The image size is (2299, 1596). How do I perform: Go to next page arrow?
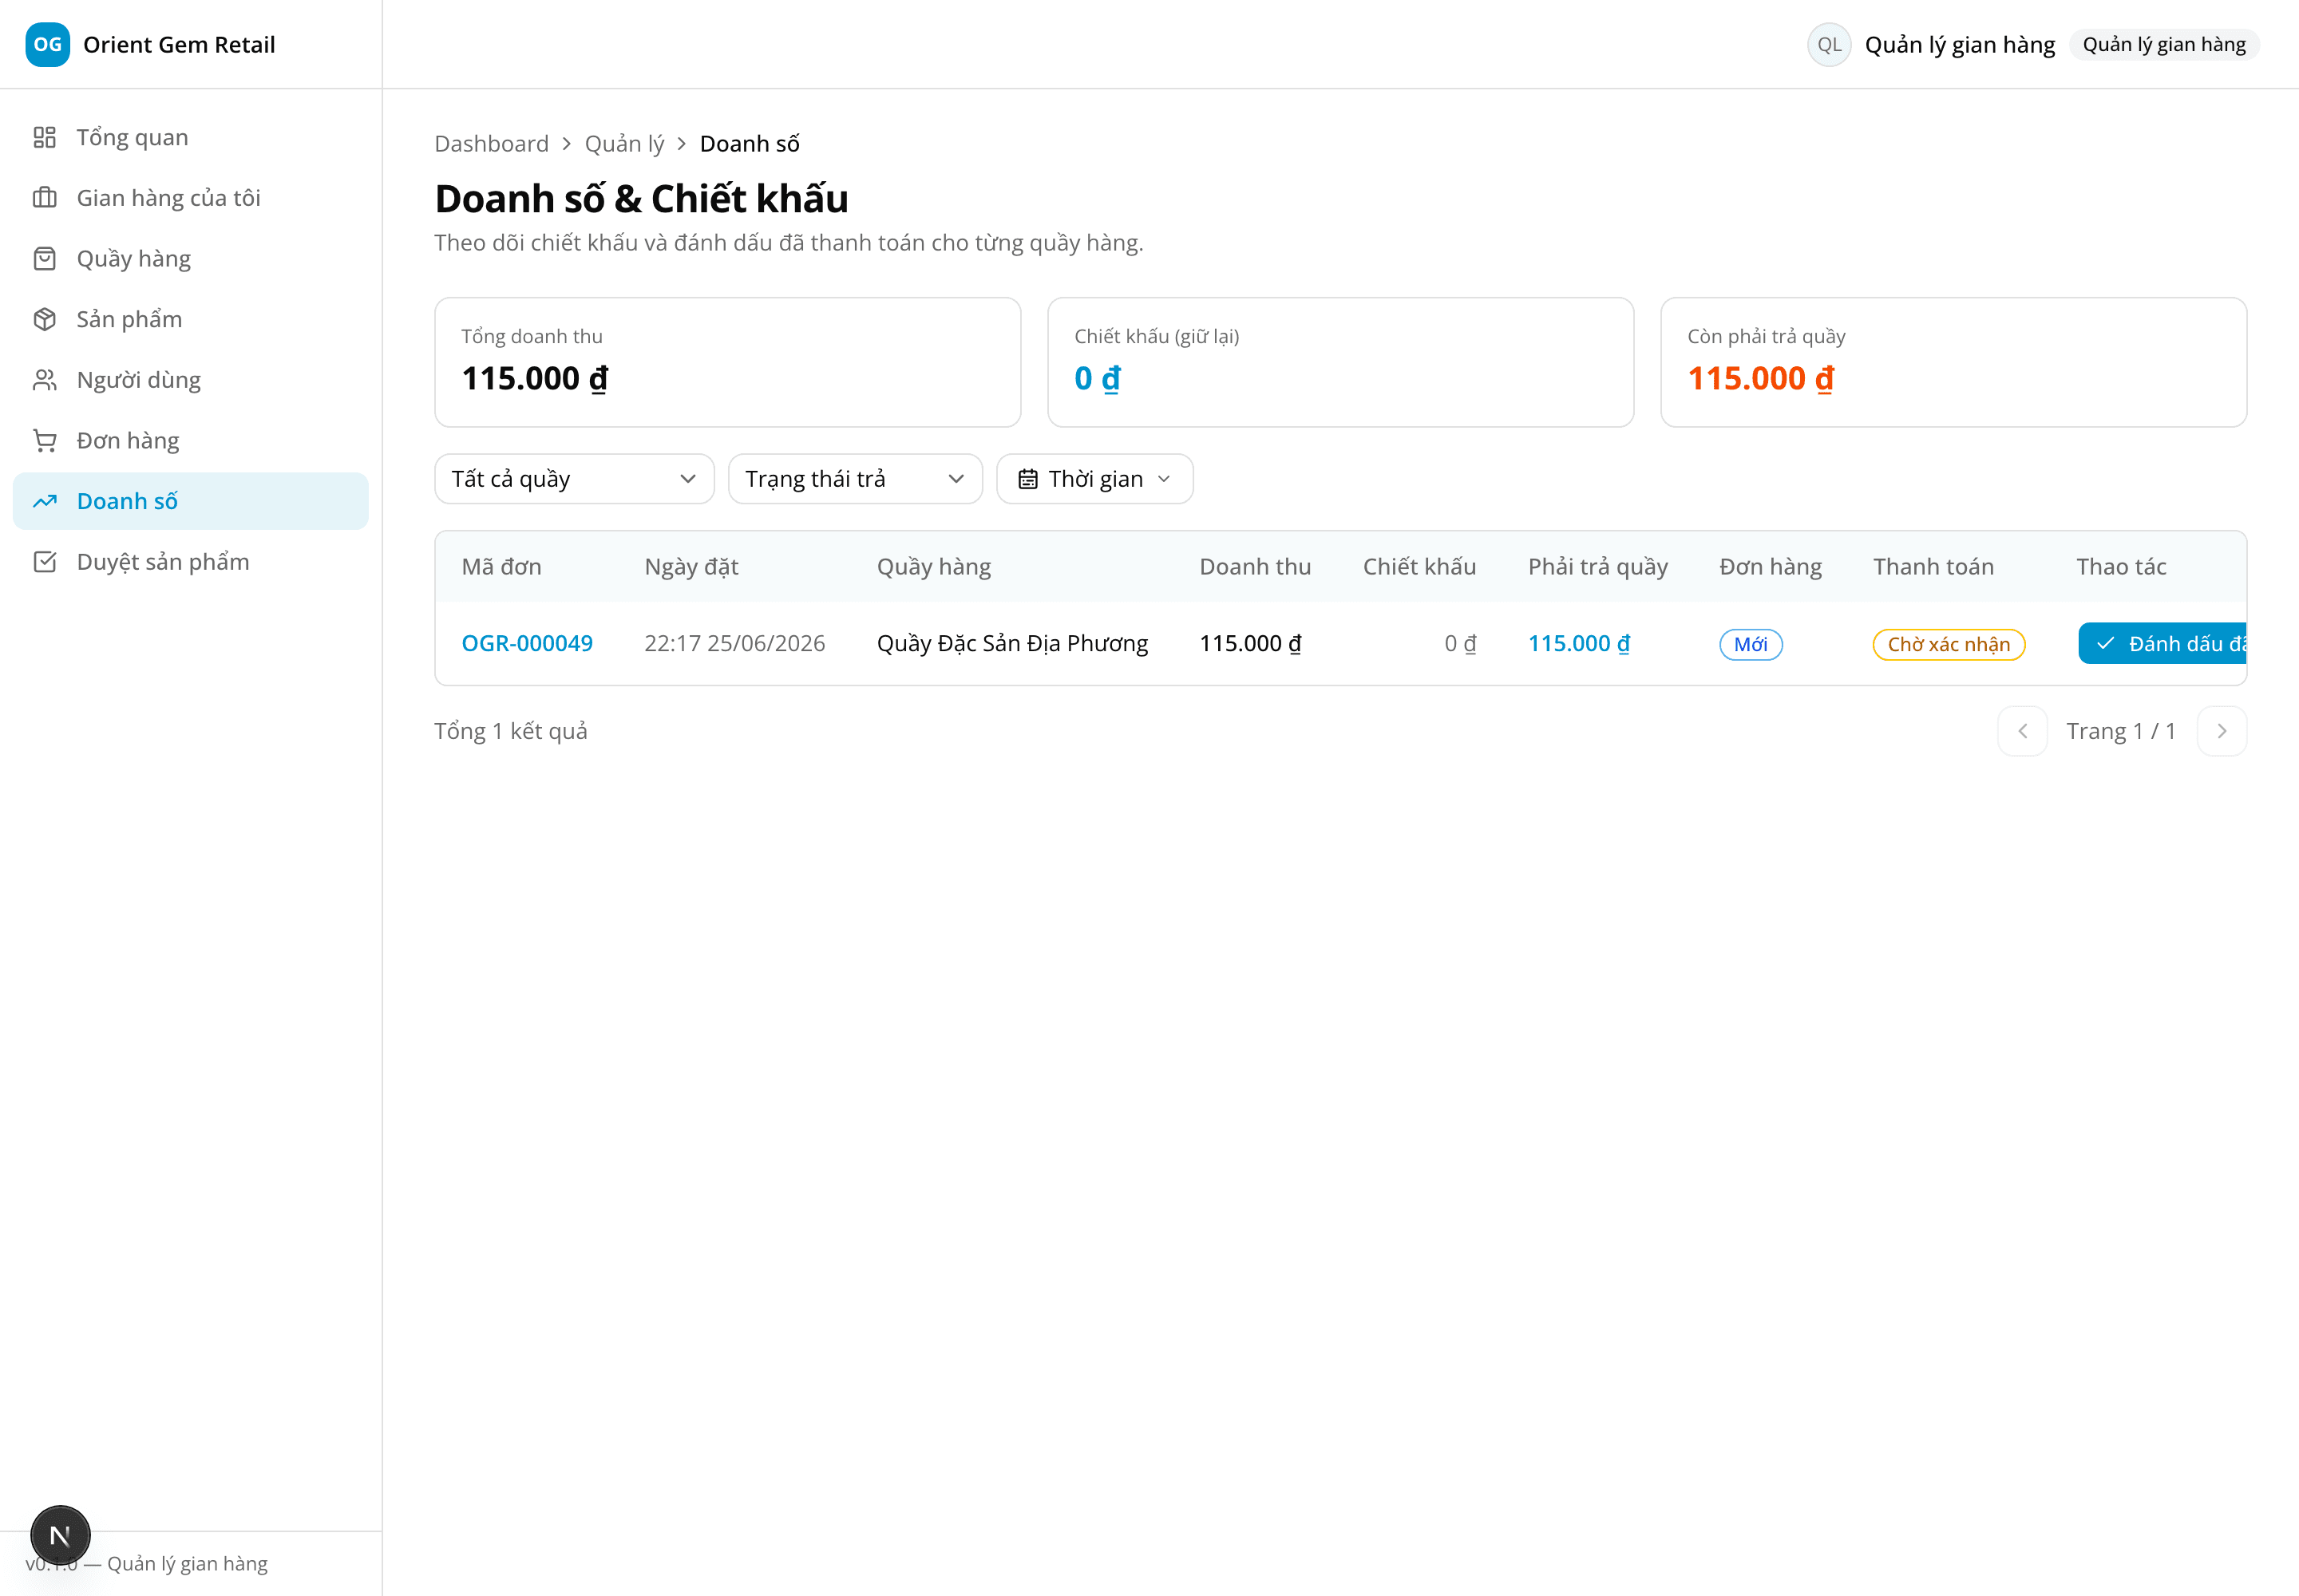(2222, 731)
